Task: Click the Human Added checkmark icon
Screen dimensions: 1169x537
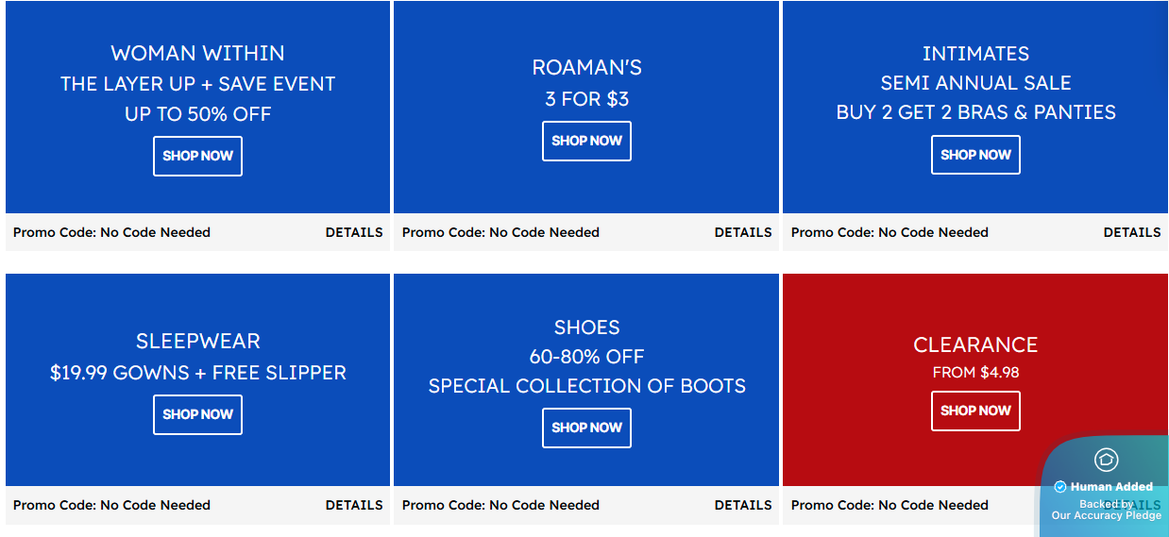Action: [1060, 487]
